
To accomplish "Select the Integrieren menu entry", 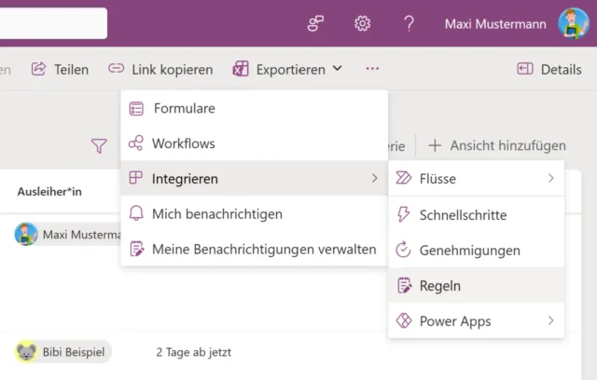I will pyautogui.click(x=255, y=178).
